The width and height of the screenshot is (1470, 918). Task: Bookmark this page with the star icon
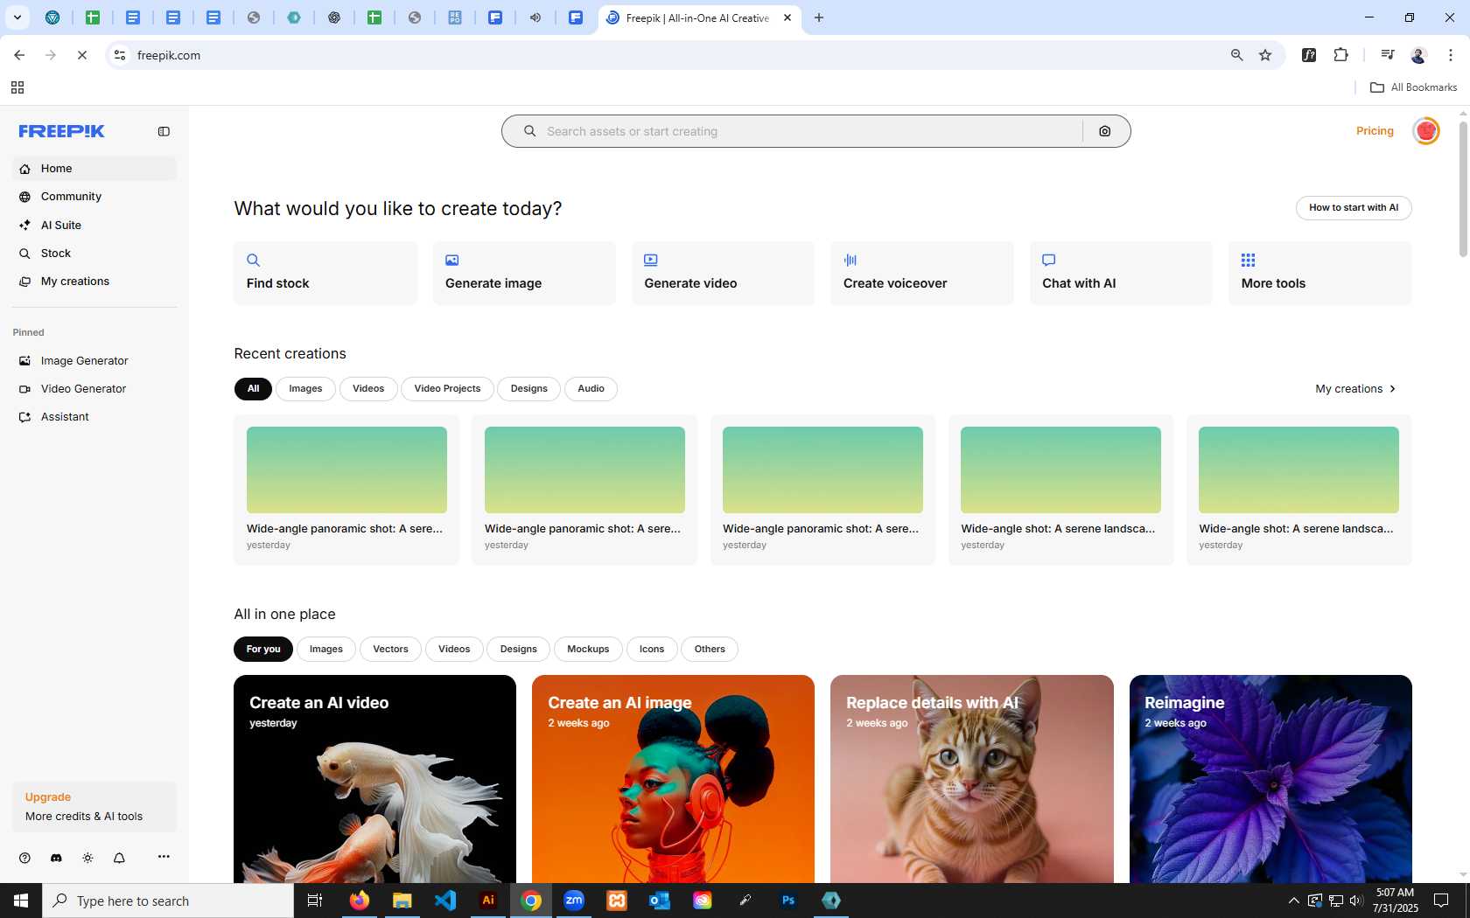point(1265,55)
